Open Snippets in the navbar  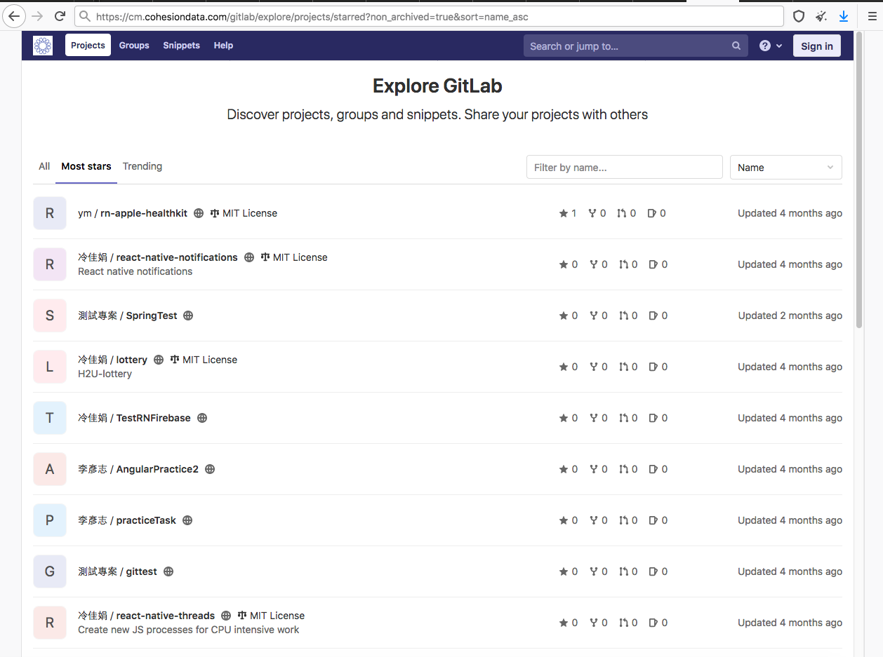pyautogui.click(x=182, y=46)
